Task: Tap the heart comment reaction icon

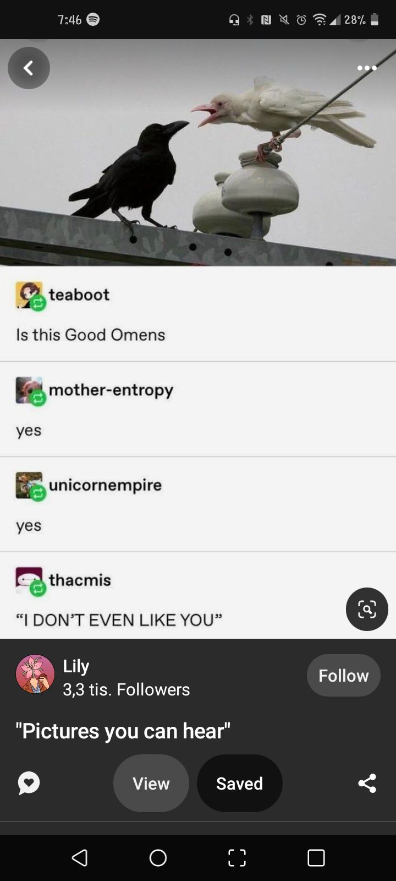Action: pyautogui.click(x=29, y=783)
